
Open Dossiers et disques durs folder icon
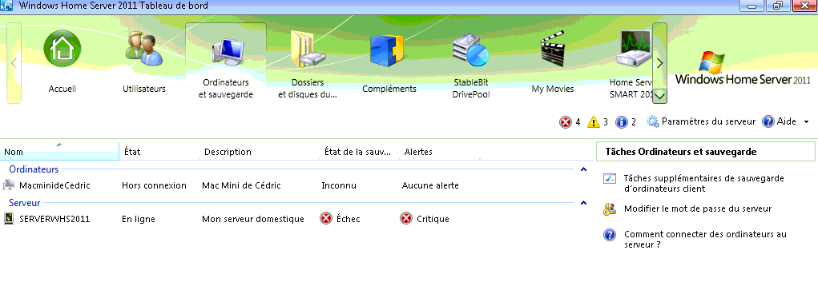click(308, 50)
